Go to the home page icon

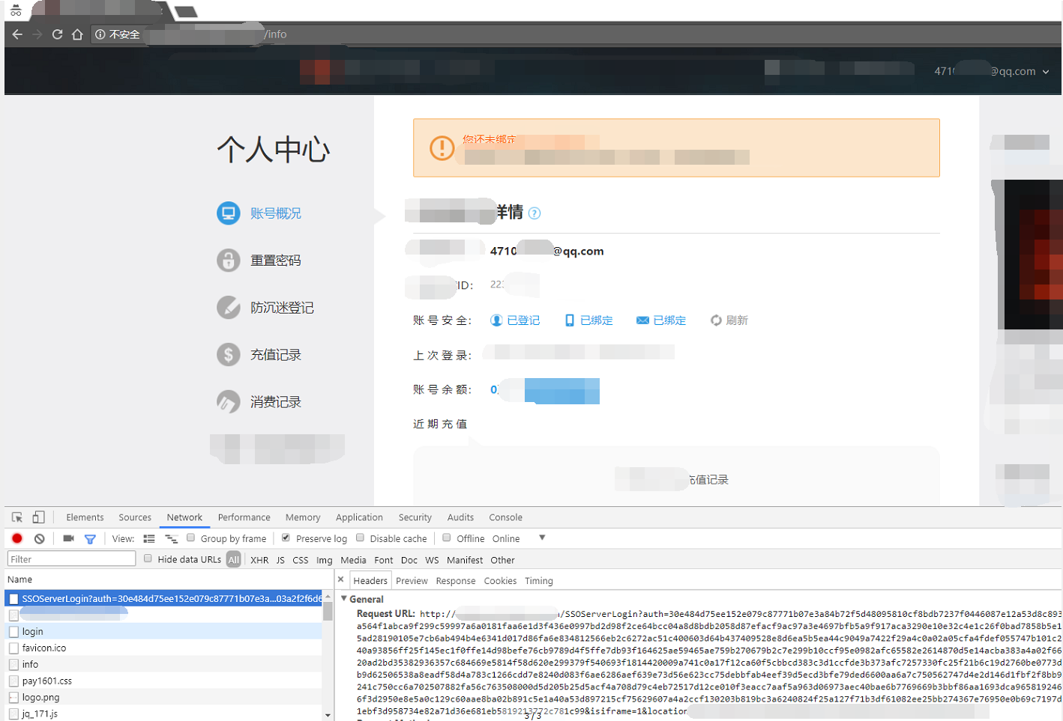pyautogui.click(x=77, y=34)
